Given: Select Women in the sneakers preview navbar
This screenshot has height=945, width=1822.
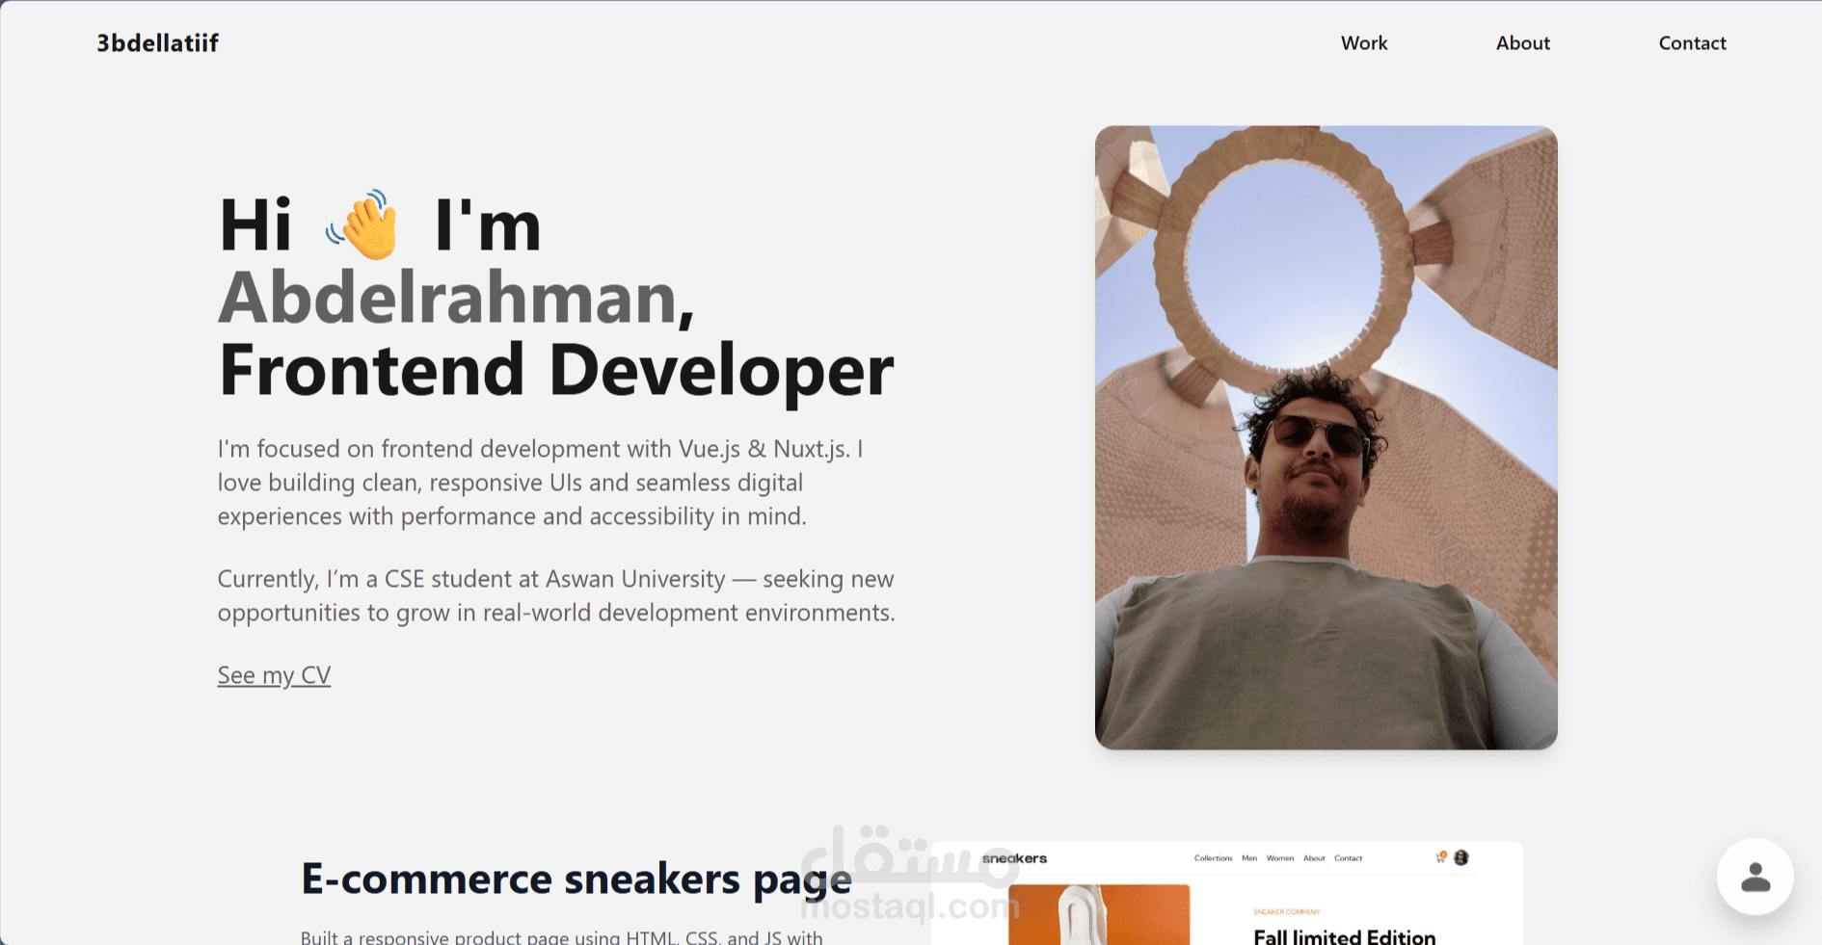Looking at the screenshot, I should (1281, 858).
